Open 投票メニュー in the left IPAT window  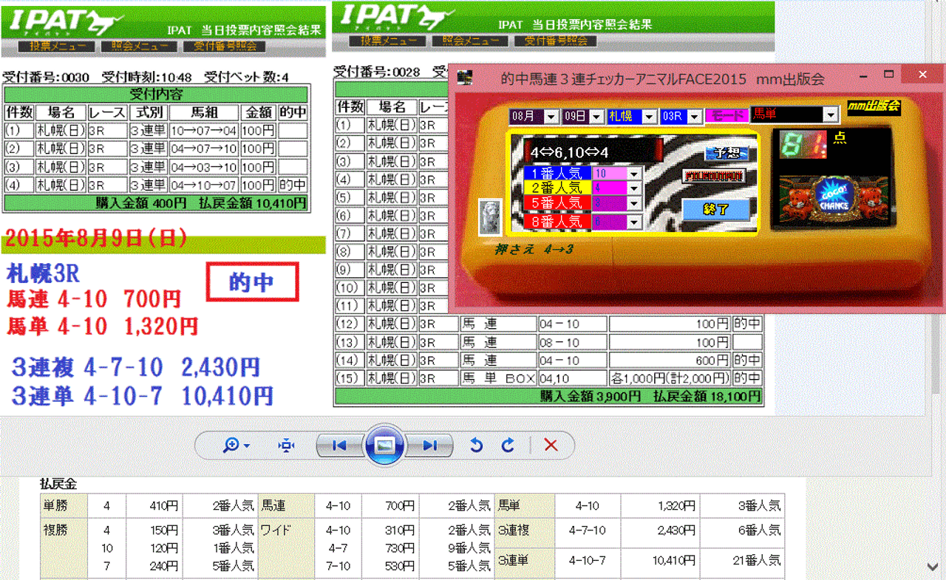click(57, 47)
